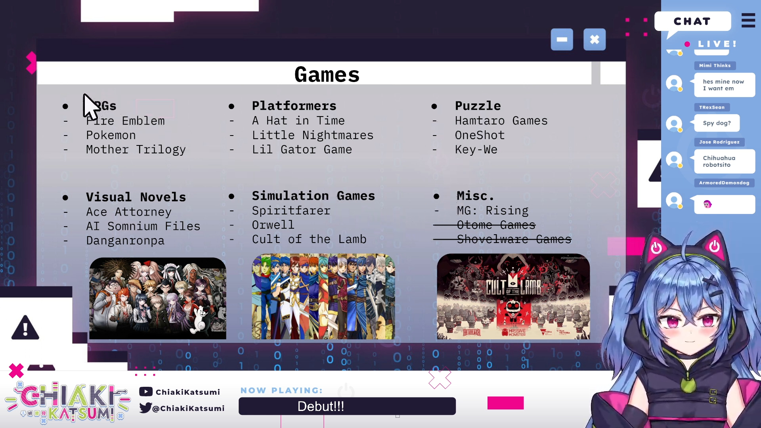The image size is (761, 428).
Task: Click the Cult of the Lamb artwork thumbnail
Action: point(513,296)
